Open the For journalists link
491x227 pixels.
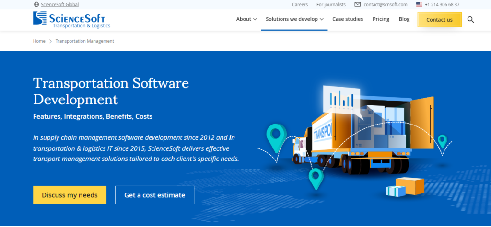click(x=331, y=4)
